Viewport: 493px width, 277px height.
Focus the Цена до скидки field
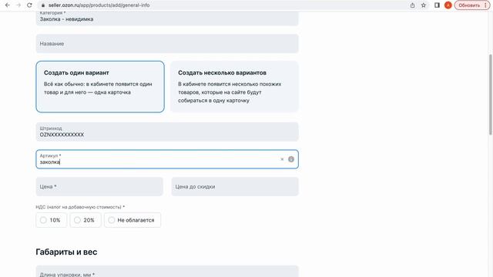point(235,186)
